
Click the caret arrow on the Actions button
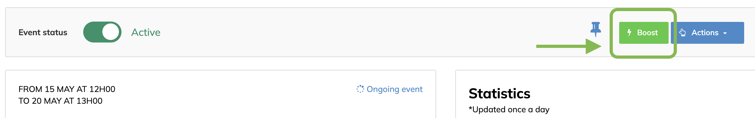725,33
